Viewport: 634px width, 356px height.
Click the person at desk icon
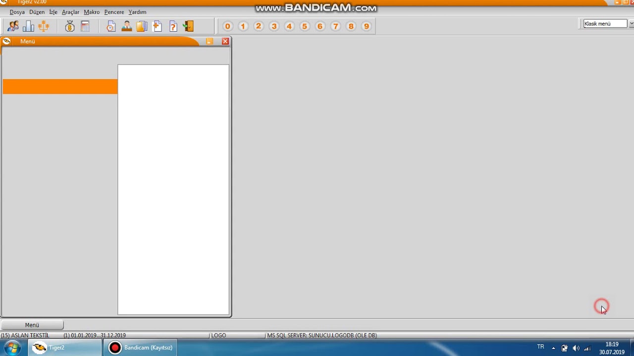coord(126,26)
